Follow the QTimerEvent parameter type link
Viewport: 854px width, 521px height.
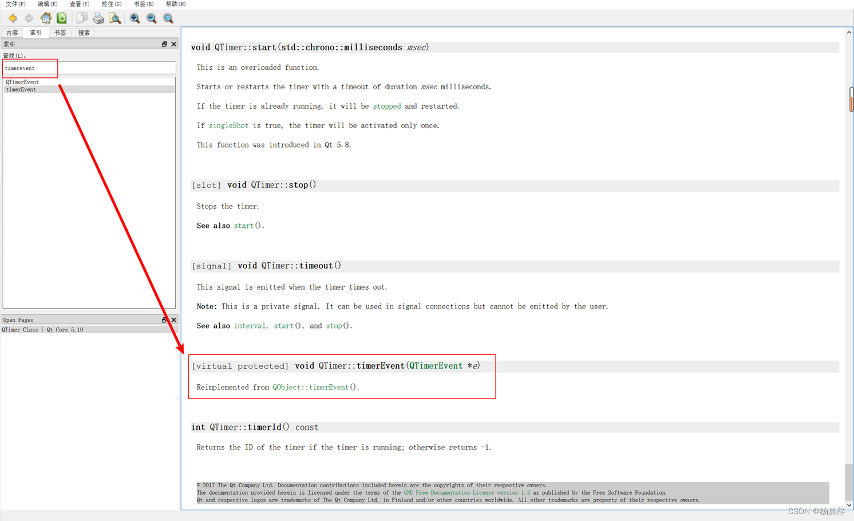click(436, 366)
